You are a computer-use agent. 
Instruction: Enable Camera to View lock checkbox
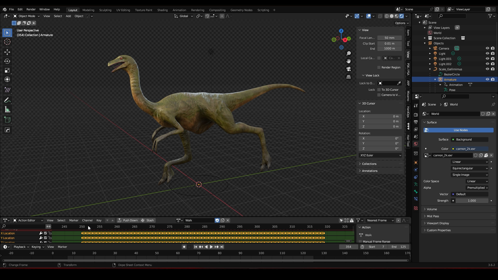[379, 95]
